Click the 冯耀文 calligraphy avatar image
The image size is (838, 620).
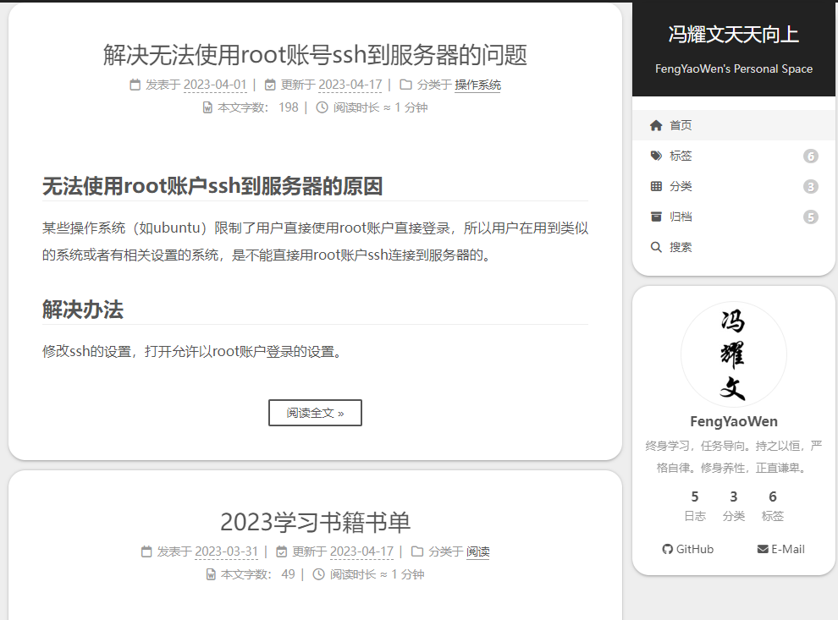point(733,354)
